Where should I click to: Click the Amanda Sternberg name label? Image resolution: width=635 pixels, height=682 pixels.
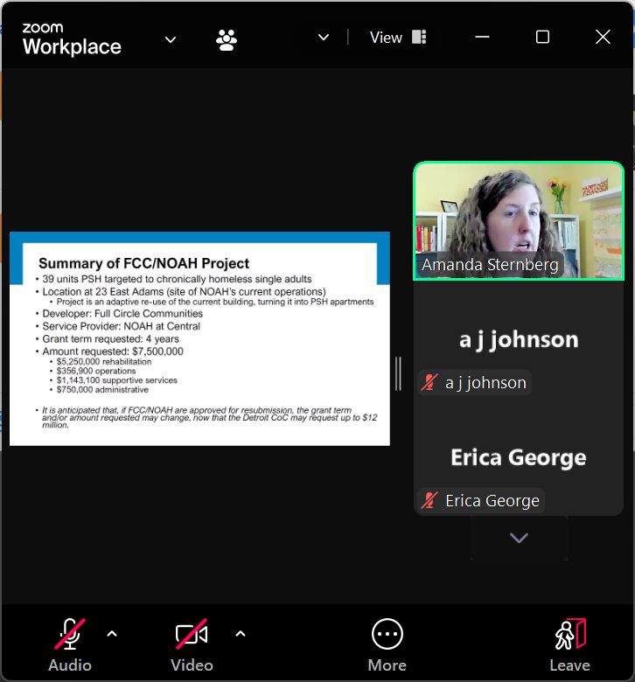(490, 264)
